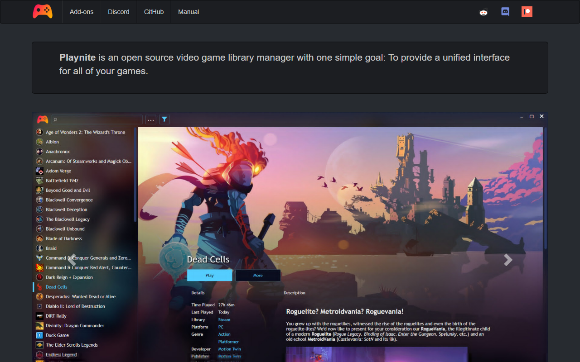580x362 pixels.
Task: Open the Patreon icon link
Action: tap(527, 12)
